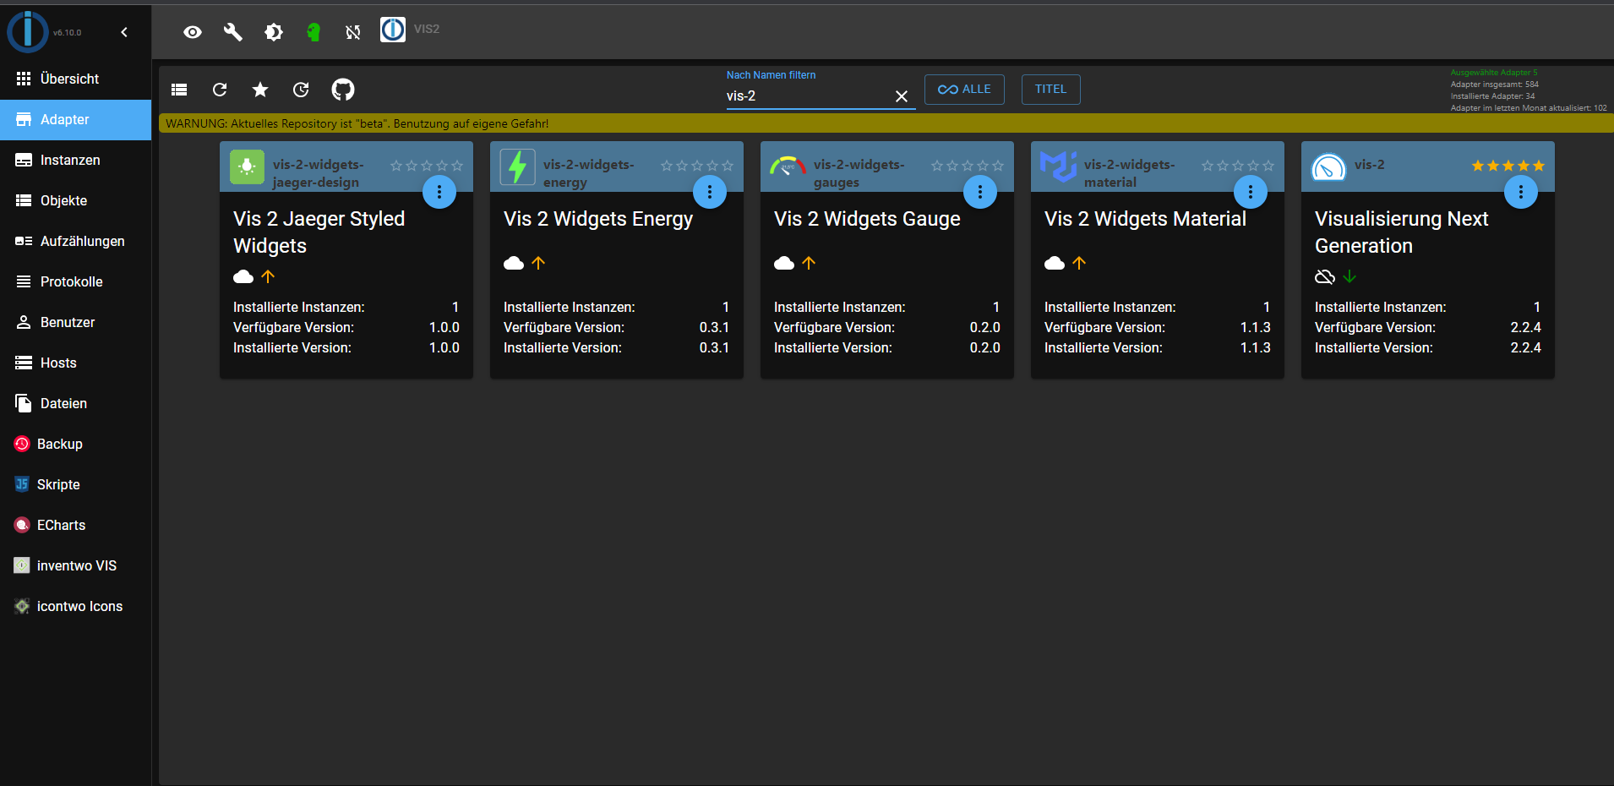Click the vis-2 adapter gauge logo

click(x=1328, y=167)
